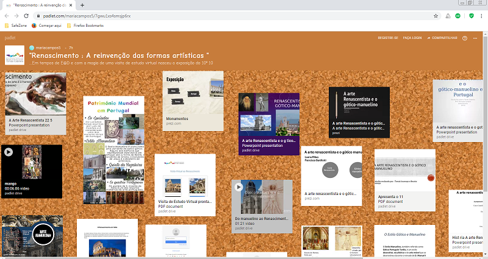Open the black A arte Renascentista prezi card
The height and width of the screenshot is (259, 488).
(359, 112)
